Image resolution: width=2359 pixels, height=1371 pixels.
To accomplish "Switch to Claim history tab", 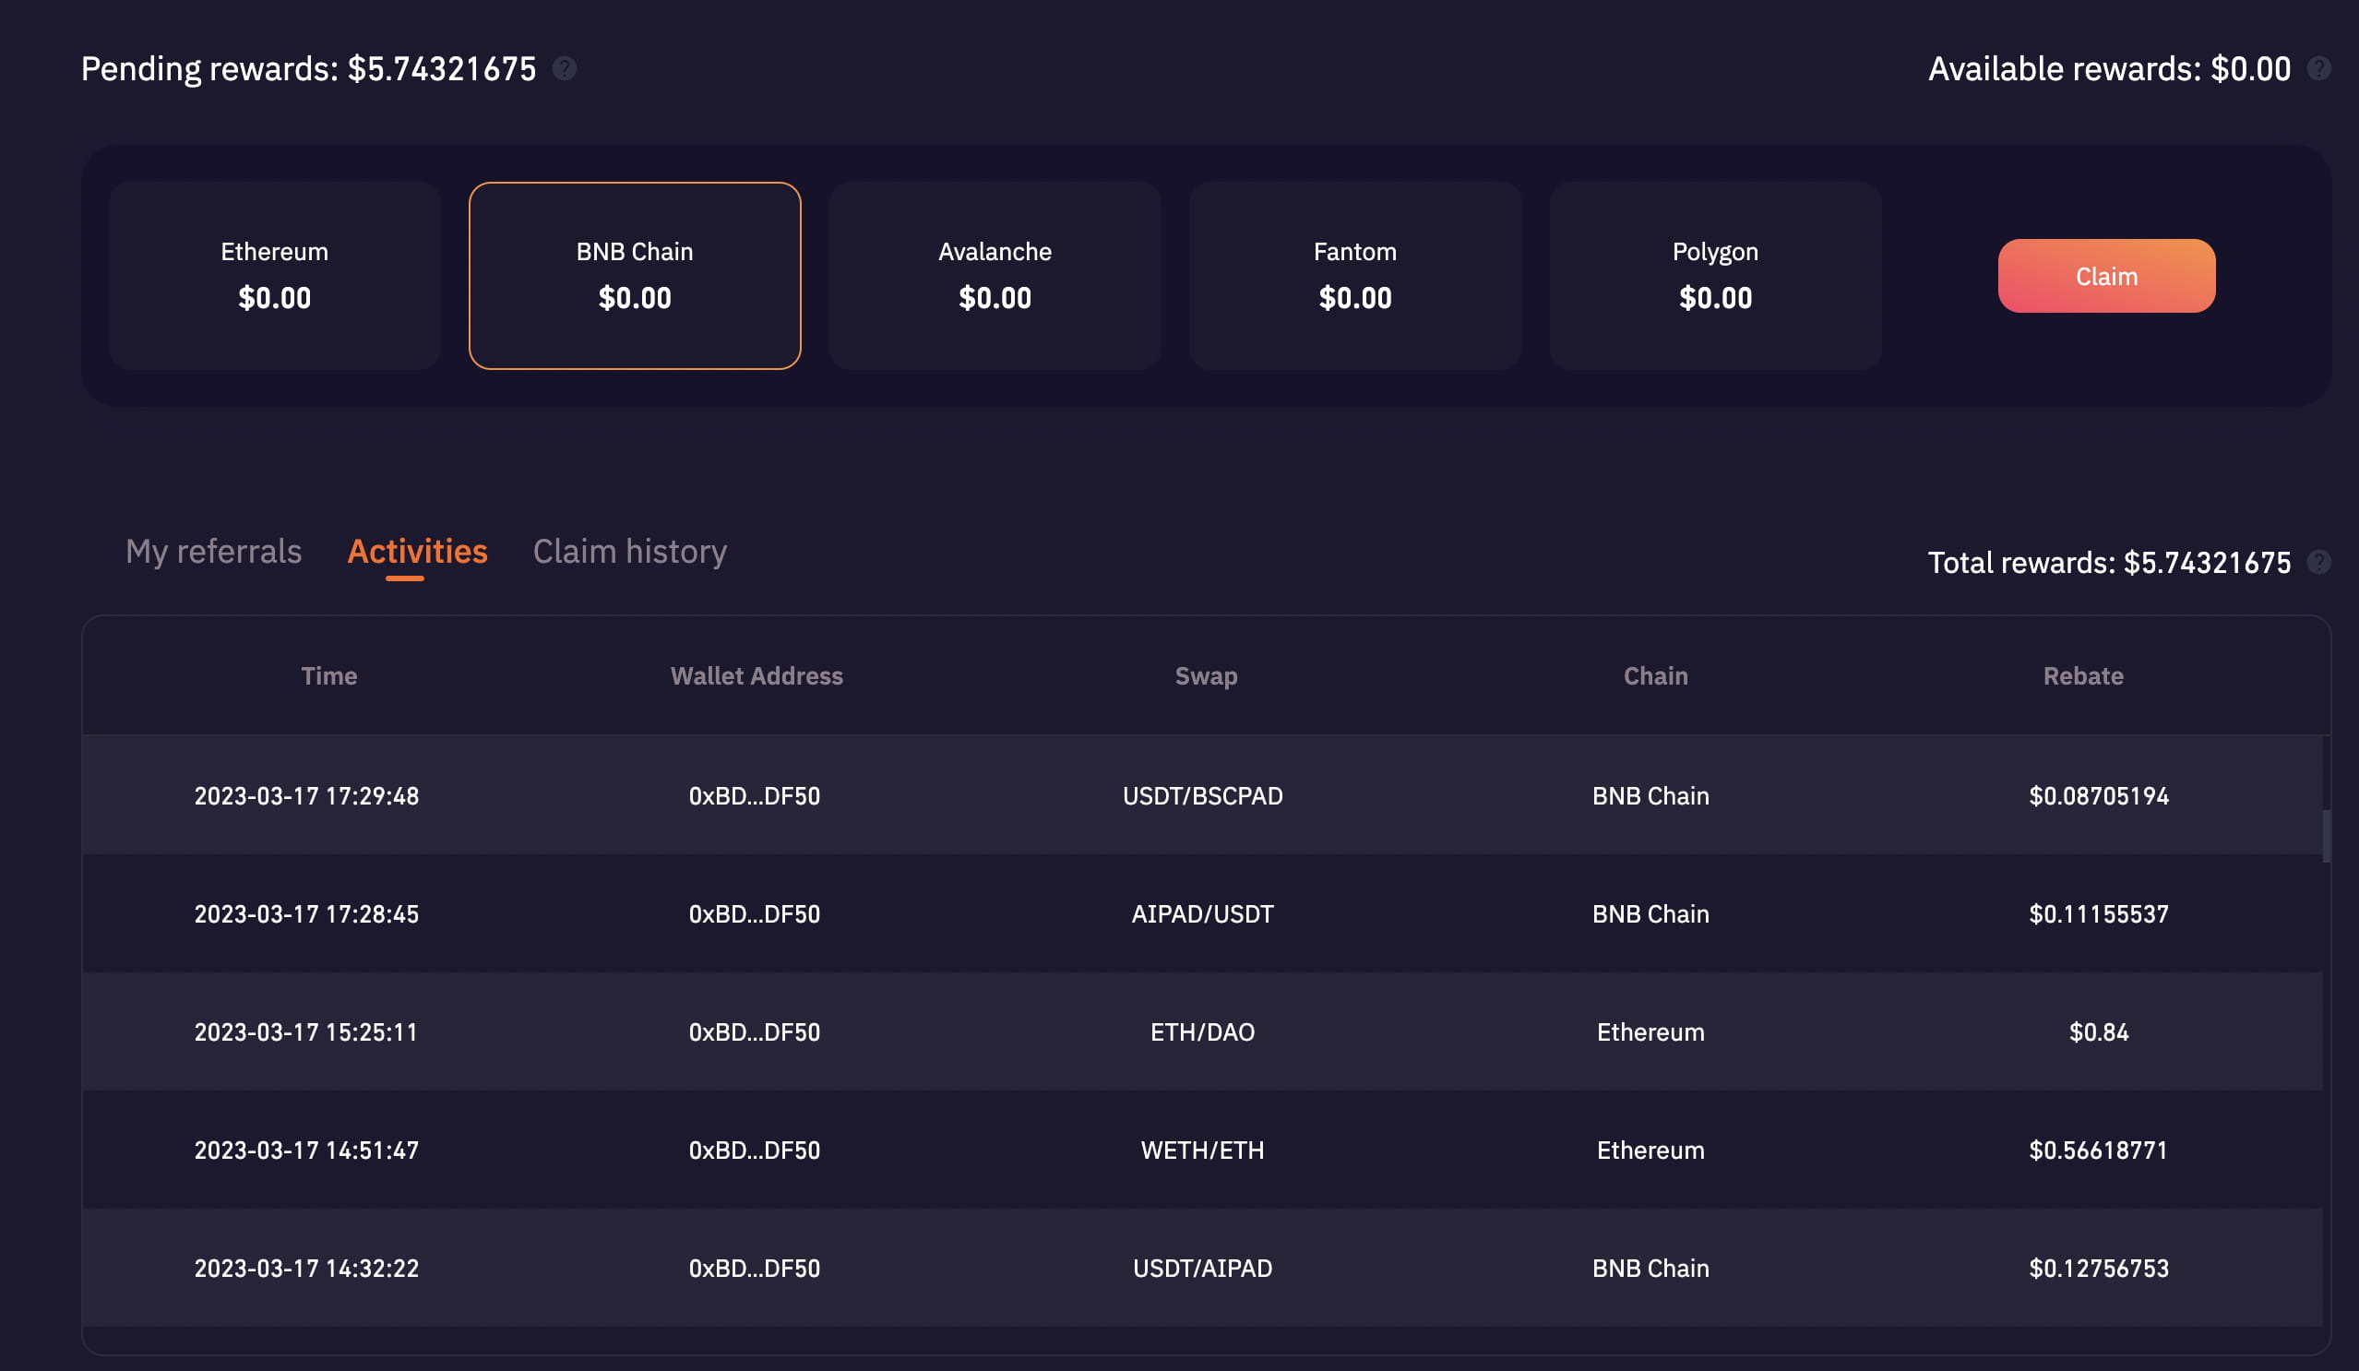I will pyautogui.click(x=629, y=552).
